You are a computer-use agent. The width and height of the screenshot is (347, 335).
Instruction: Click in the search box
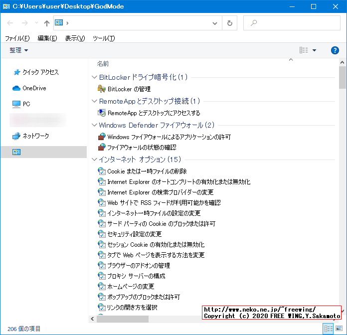point(292,23)
